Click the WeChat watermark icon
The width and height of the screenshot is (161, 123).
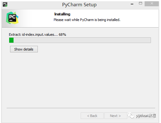tap(131, 115)
